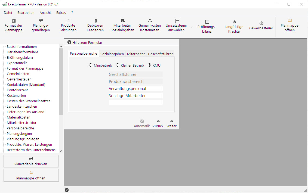Open the Ansicht menu
Screen dimensions: 308x193
(x=45, y=13)
